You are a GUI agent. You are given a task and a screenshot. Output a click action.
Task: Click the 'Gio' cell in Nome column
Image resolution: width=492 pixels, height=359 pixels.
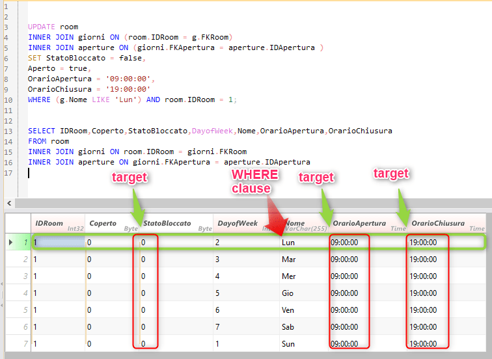pyautogui.click(x=304, y=293)
